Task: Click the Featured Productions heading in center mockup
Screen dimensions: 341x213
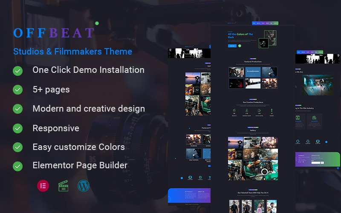Action: click(253, 62)
